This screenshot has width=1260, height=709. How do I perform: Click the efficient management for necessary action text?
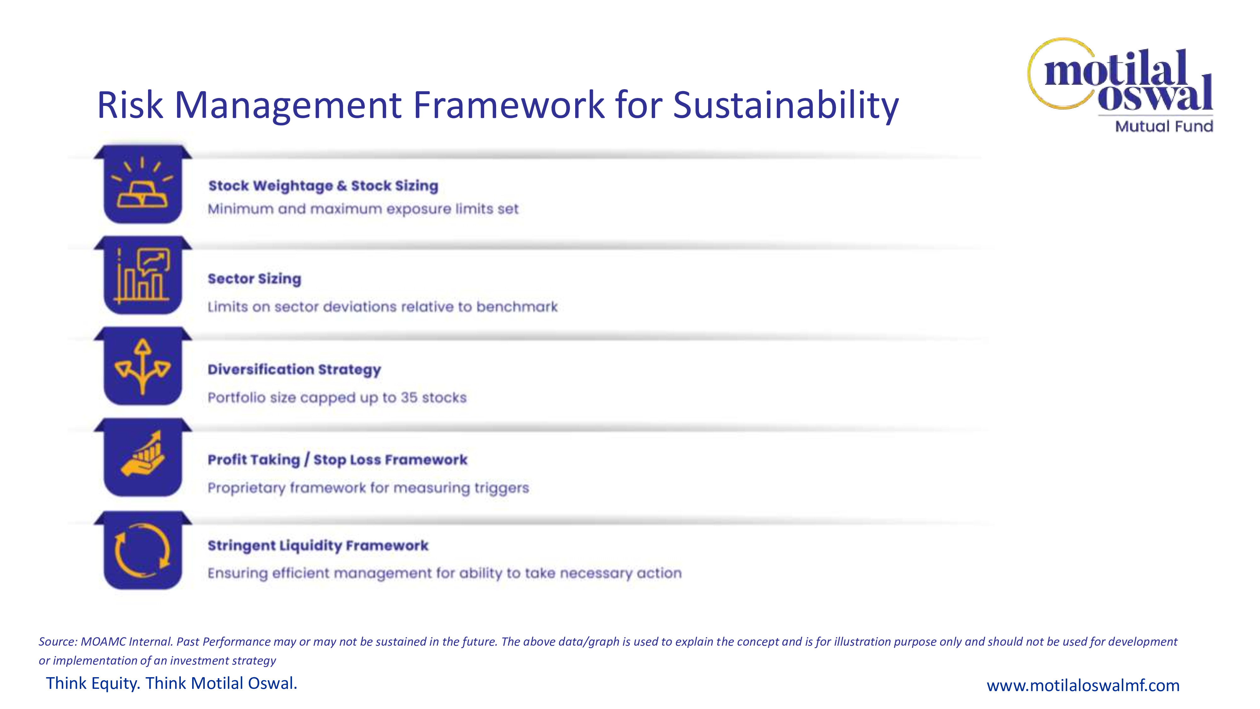pyautogui.click(x=444, y=573)
